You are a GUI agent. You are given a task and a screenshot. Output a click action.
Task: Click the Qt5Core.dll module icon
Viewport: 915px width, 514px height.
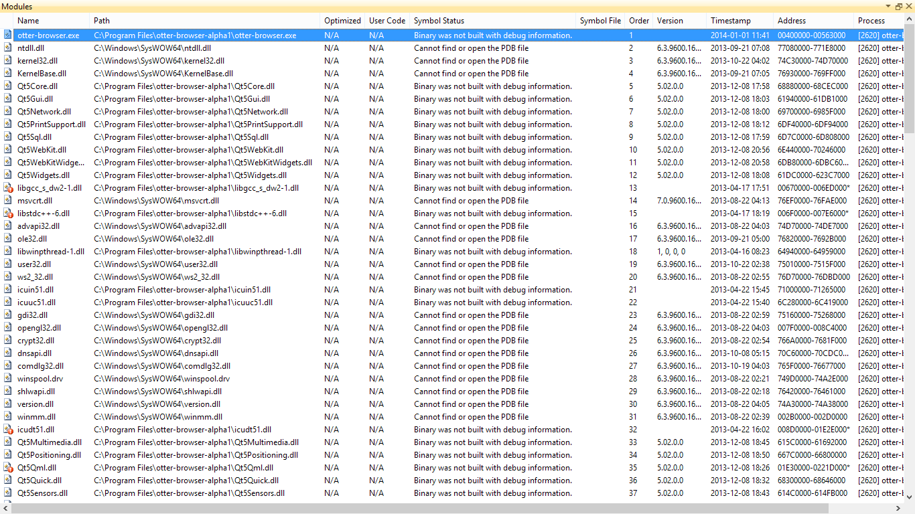click(8, 86)
